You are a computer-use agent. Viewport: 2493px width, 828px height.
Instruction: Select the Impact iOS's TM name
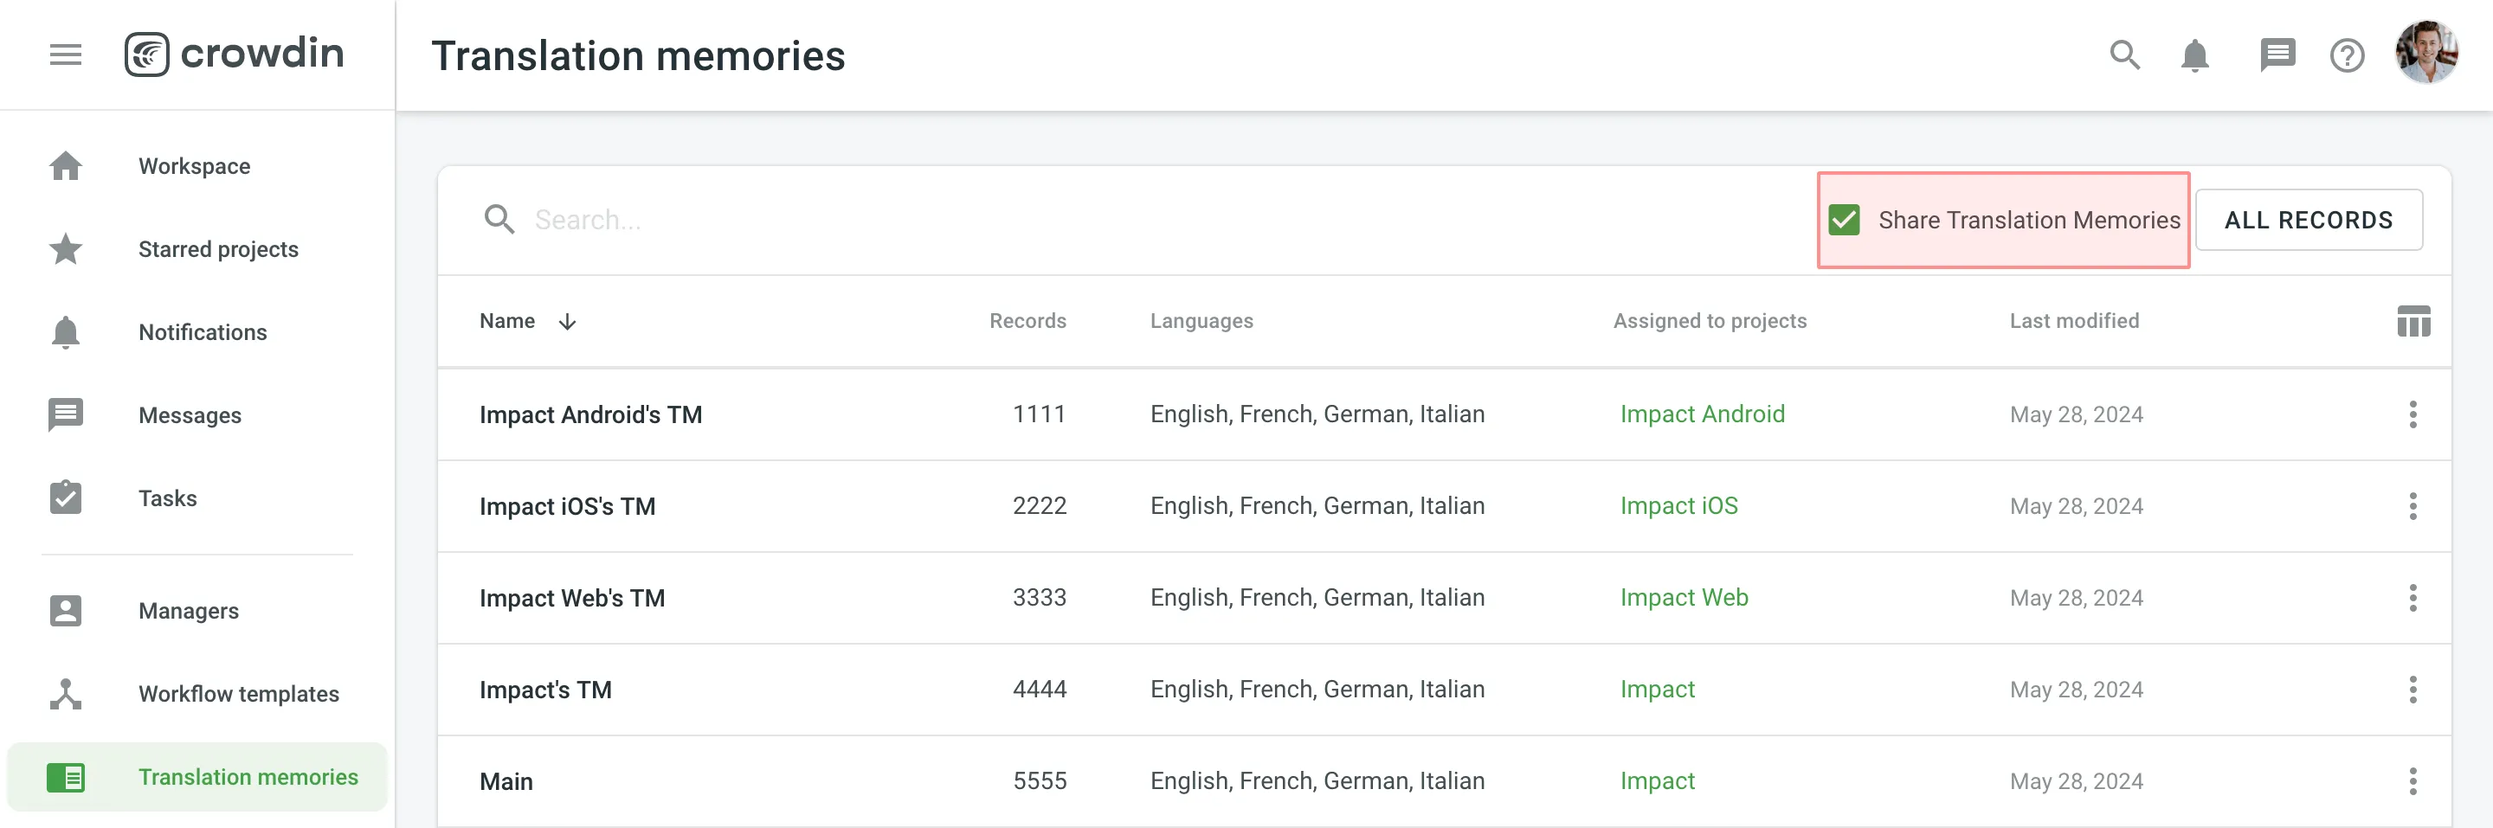567,506
